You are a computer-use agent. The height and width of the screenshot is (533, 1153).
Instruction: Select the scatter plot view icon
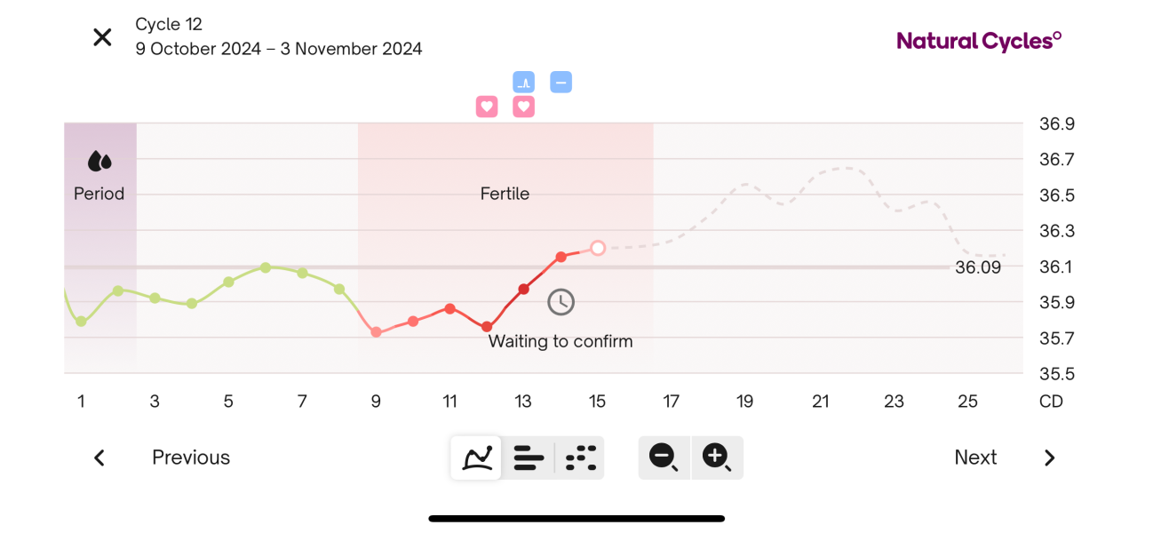[580, 457]
